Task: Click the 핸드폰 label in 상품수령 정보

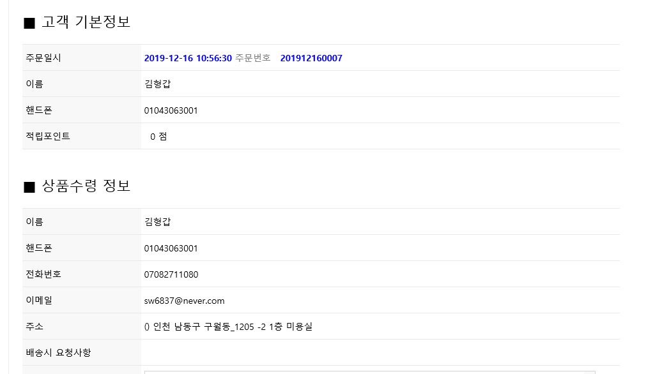Action: click(39, 248)
